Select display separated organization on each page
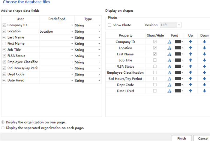Screen dimensions: 210x141 pos(3,128)
